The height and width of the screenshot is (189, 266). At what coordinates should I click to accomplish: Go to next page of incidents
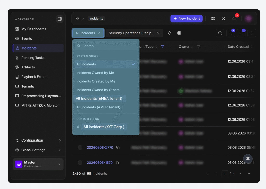(x=240, y=174)
